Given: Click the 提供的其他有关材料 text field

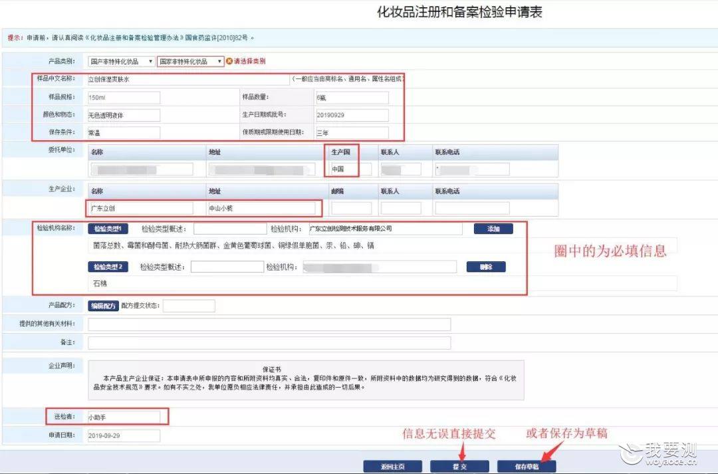Looking at the screenshot, I should (269, 324).
